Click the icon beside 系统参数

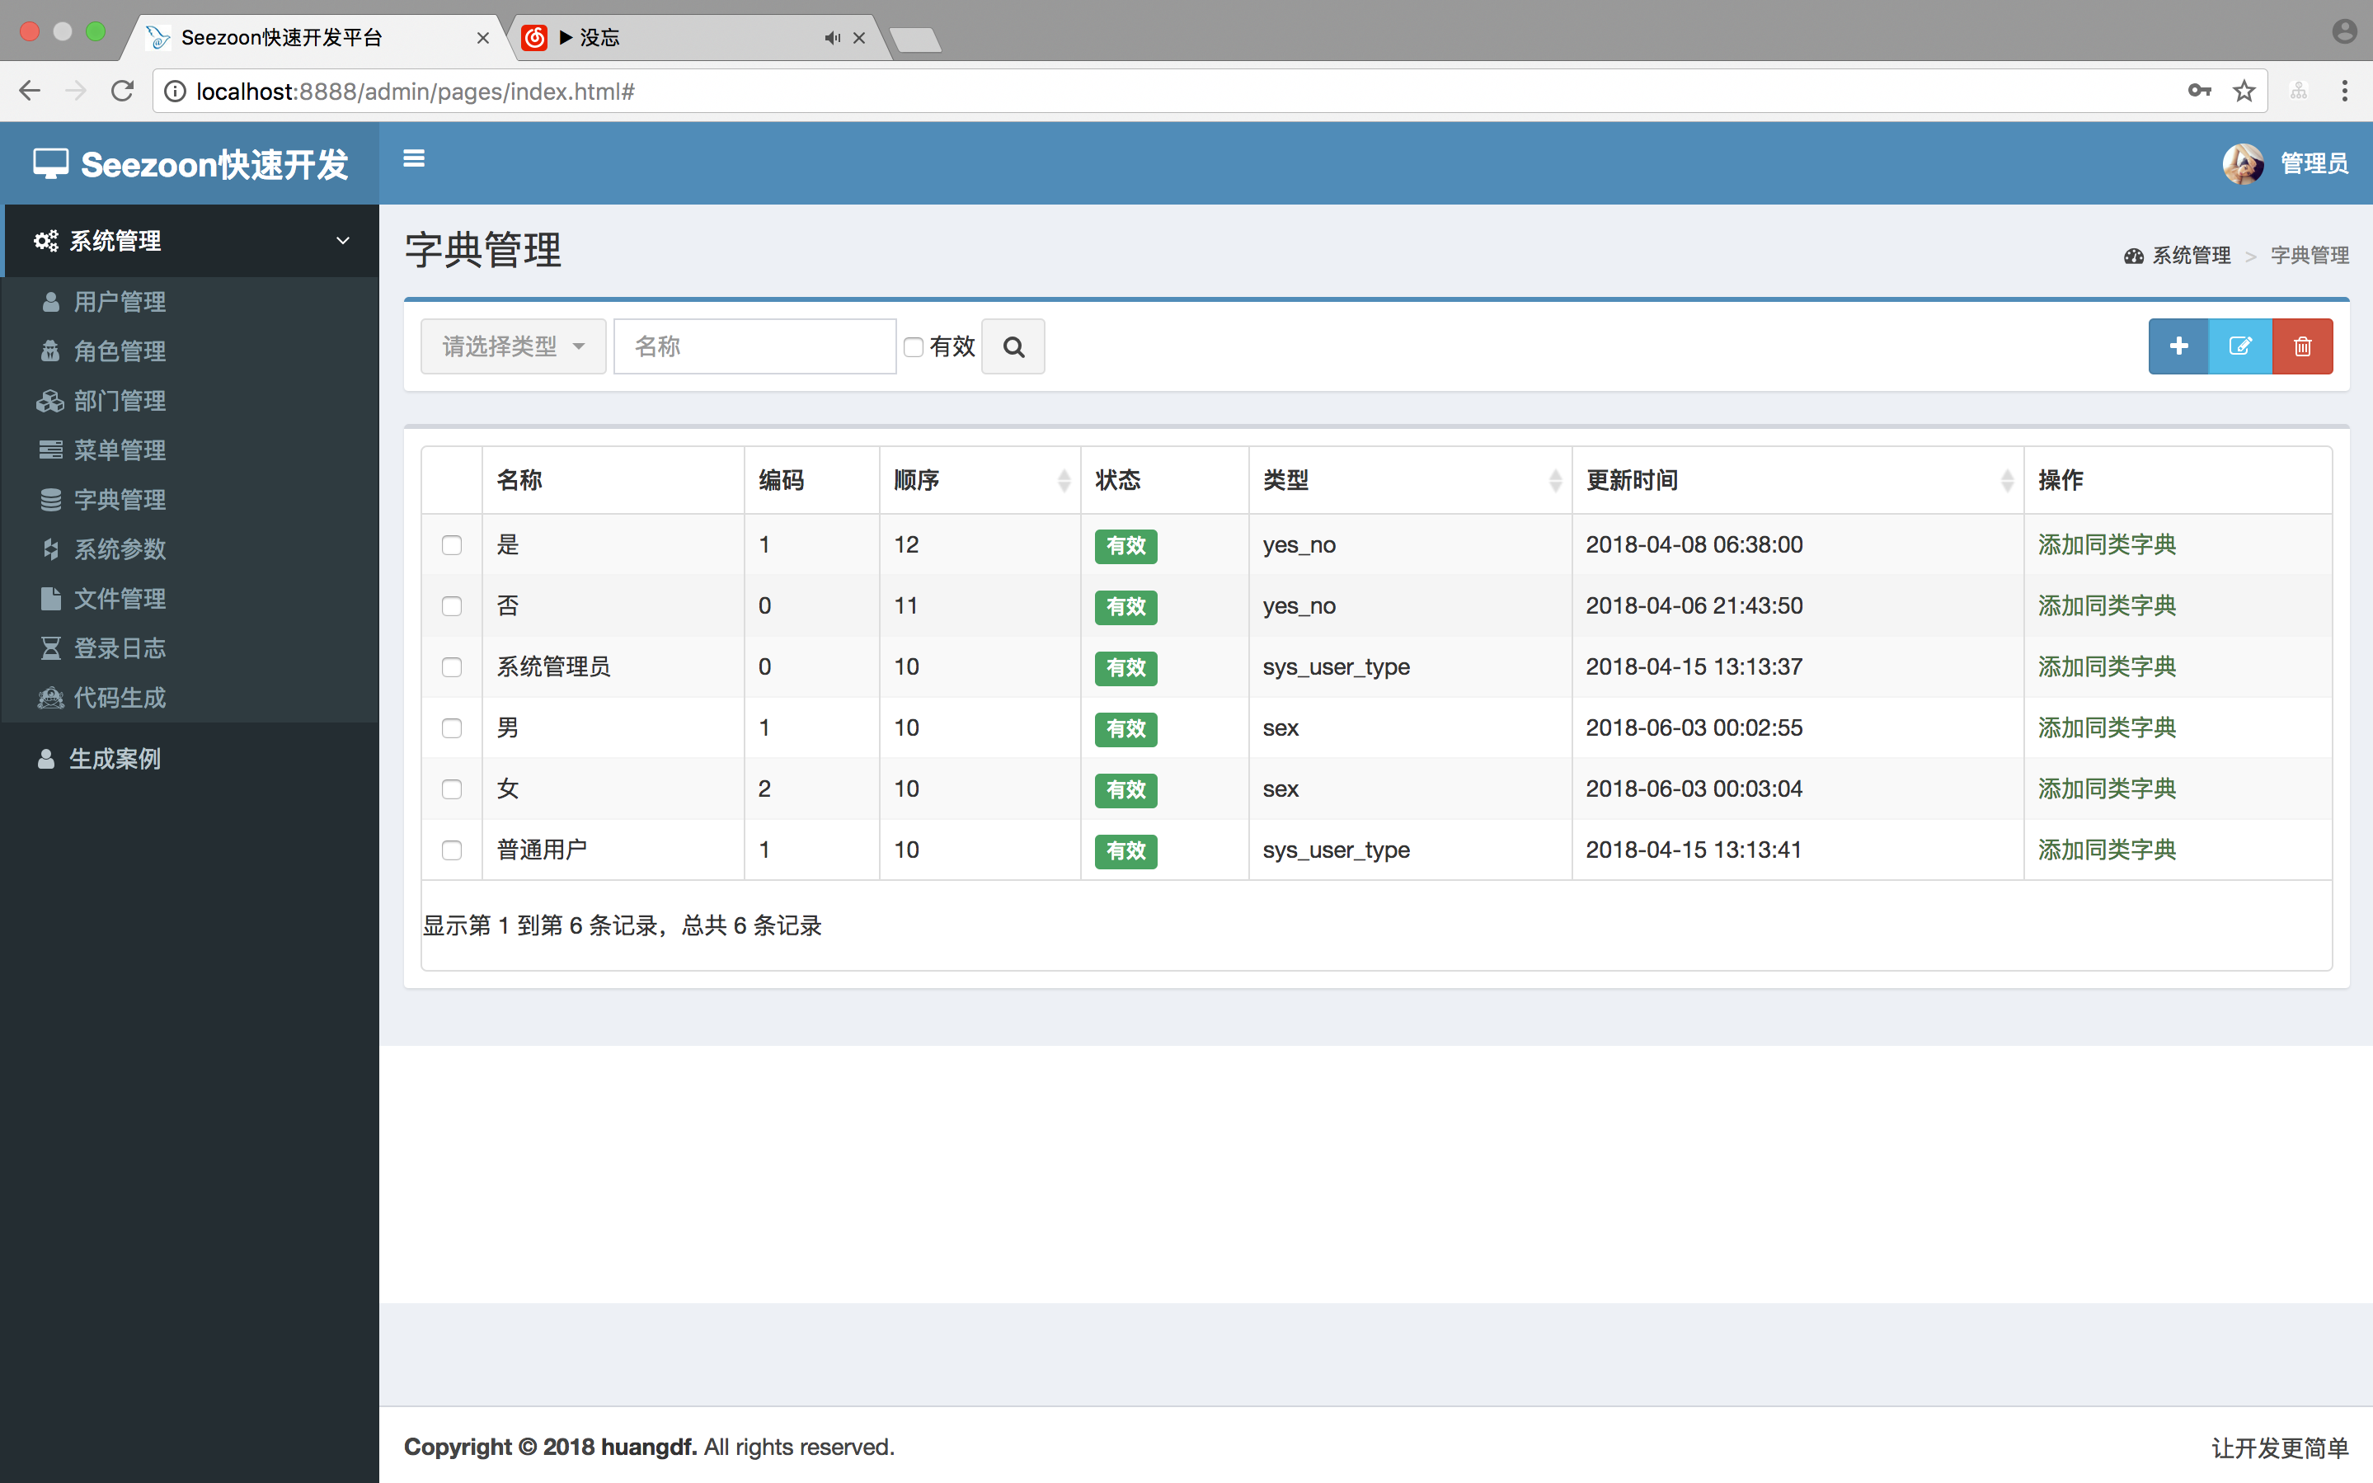(x=51, y=549)
